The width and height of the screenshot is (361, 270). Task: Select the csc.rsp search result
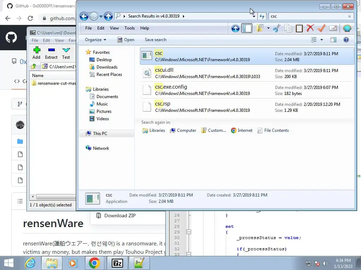(x=247, y=107)
